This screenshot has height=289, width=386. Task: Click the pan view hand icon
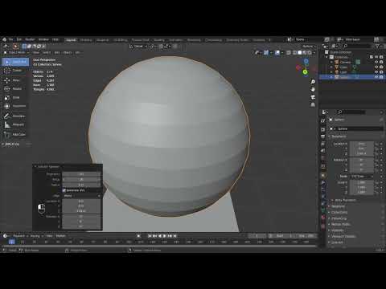tap(313, 89)
